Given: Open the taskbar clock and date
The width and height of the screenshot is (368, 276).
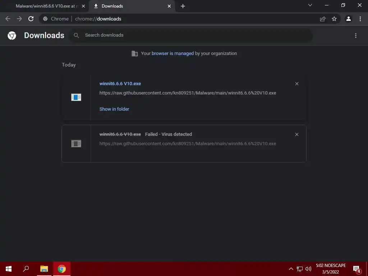Looking at the screenshot, I should (x=331, y=269).
